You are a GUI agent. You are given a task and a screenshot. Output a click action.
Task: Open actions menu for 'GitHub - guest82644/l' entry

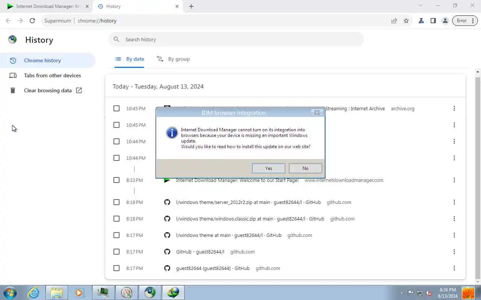(x=454, y=252)
